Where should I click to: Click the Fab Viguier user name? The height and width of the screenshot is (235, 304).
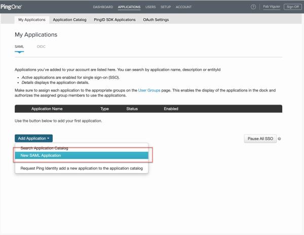click(272, 7)
